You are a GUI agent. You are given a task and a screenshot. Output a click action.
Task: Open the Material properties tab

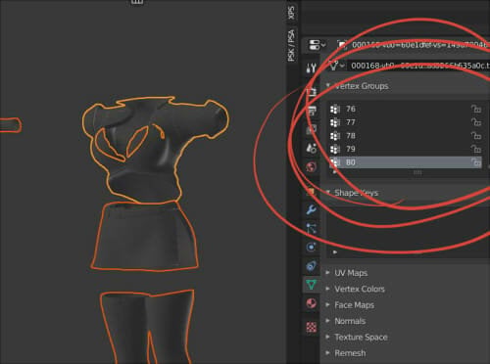312,303
